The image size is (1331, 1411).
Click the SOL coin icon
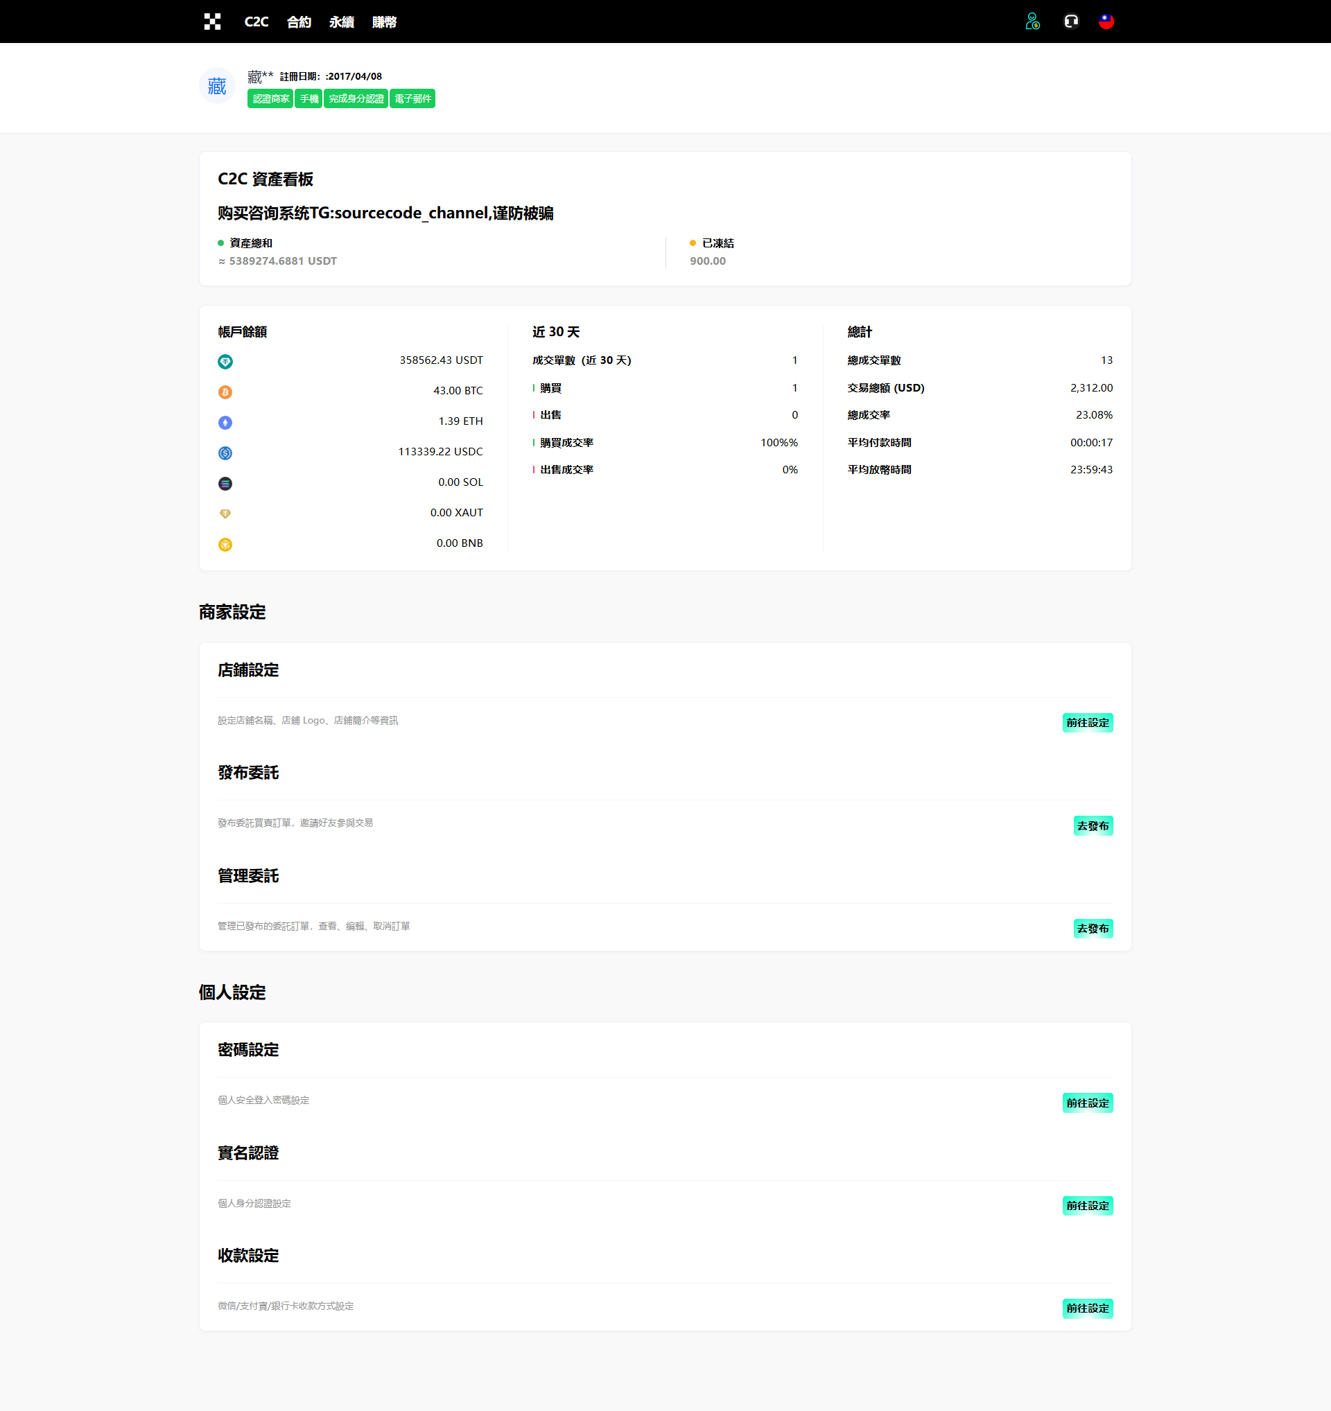coord(225,484)
